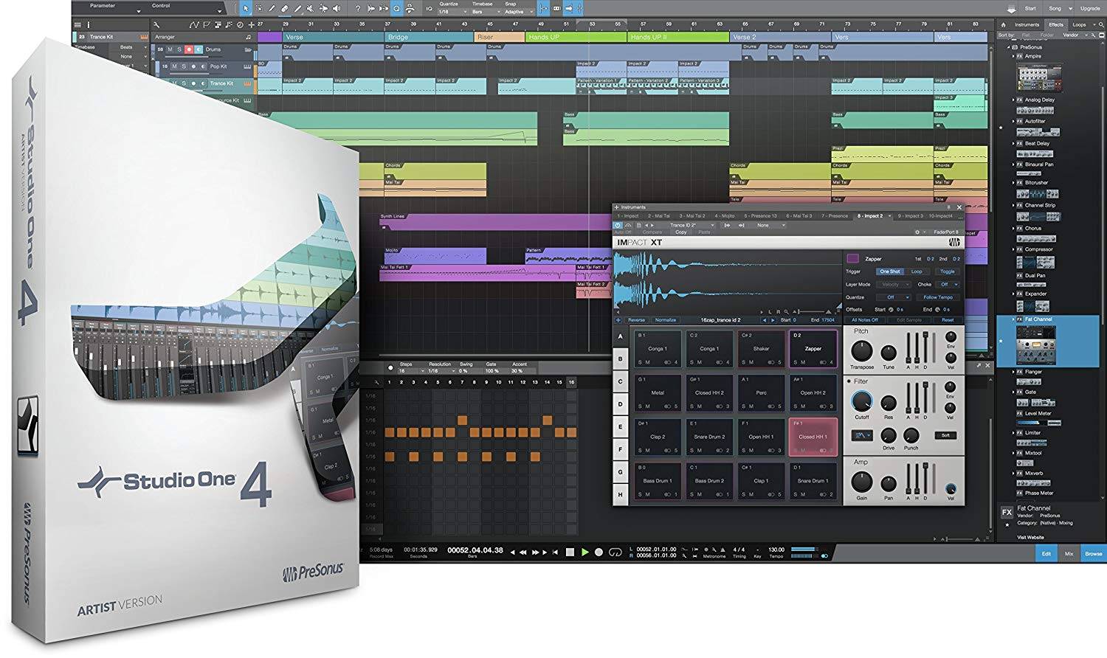Image resolution: width=1107 pixels, height=658 pixels.
Task: Click the purple Zapper color swatch
Action: coord(852,258)
